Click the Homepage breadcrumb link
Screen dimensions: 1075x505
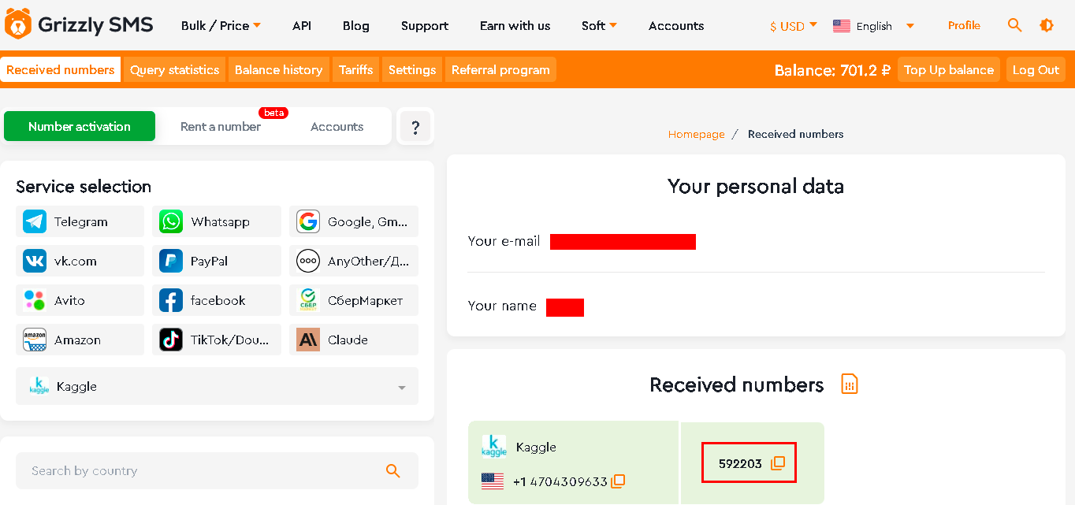point(696,134)
